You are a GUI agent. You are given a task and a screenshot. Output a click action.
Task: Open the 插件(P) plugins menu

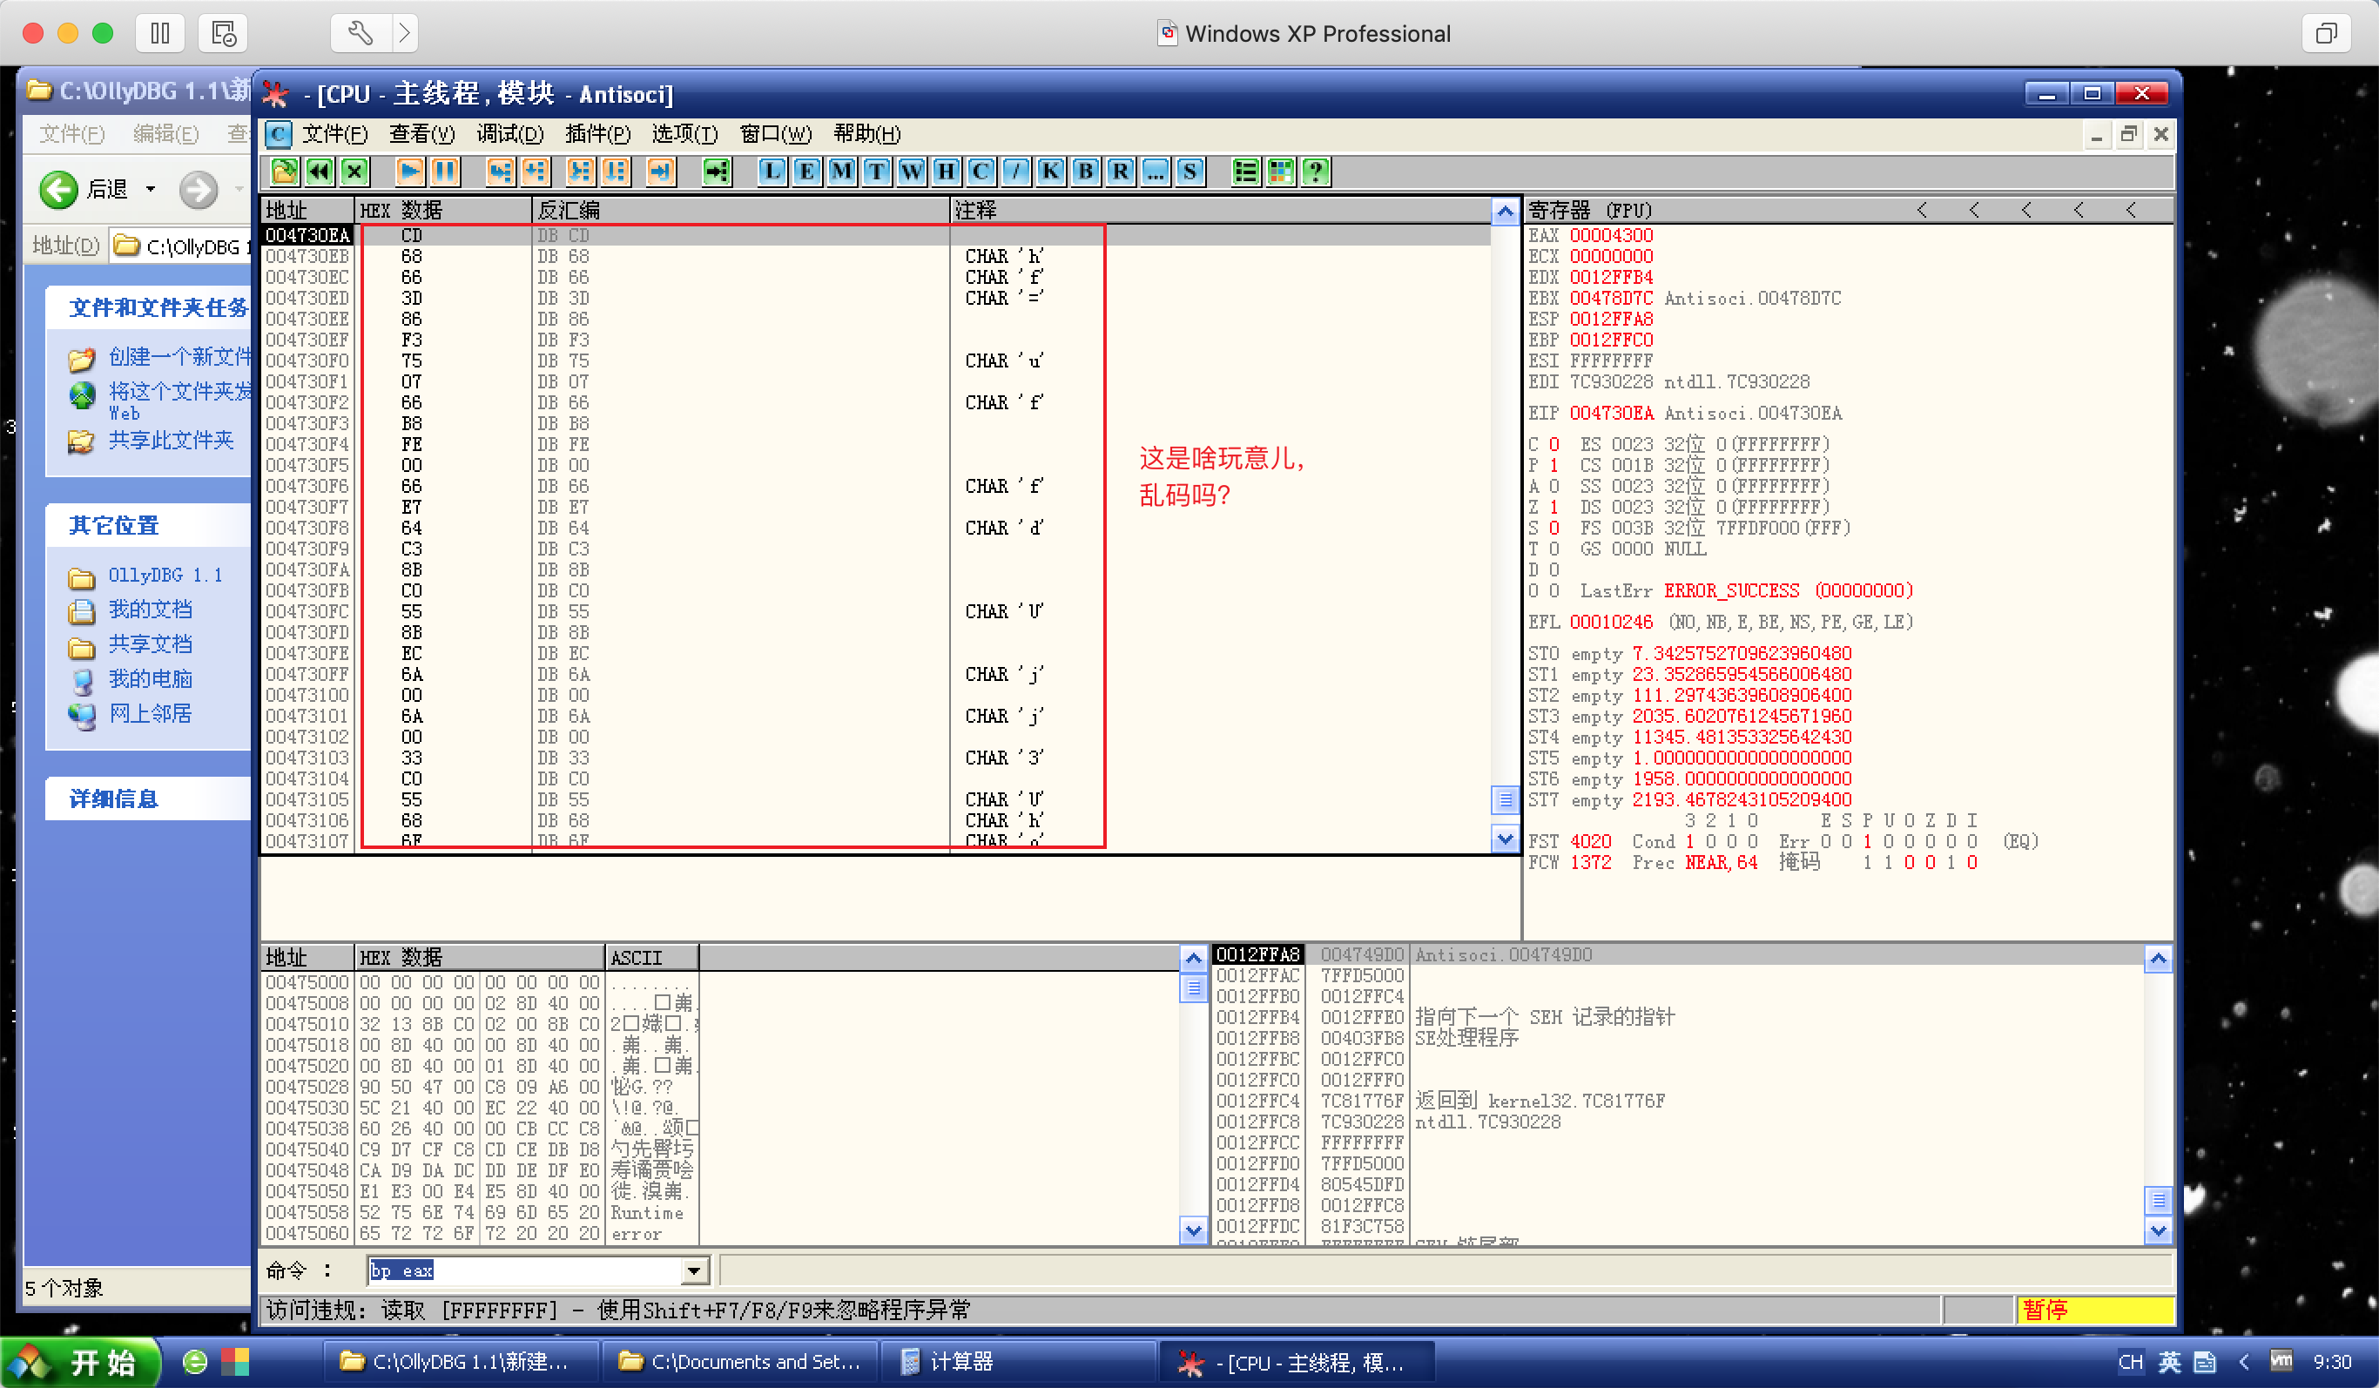[x=596, y=134]
